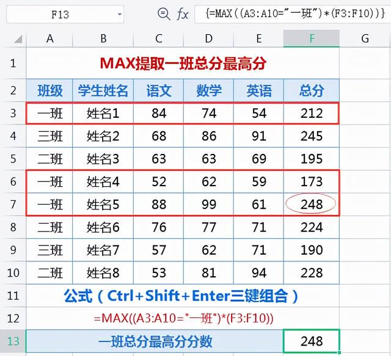The image size is (391, 356).
Task: Click circled total score 248 in row 7
Action: 312,205
